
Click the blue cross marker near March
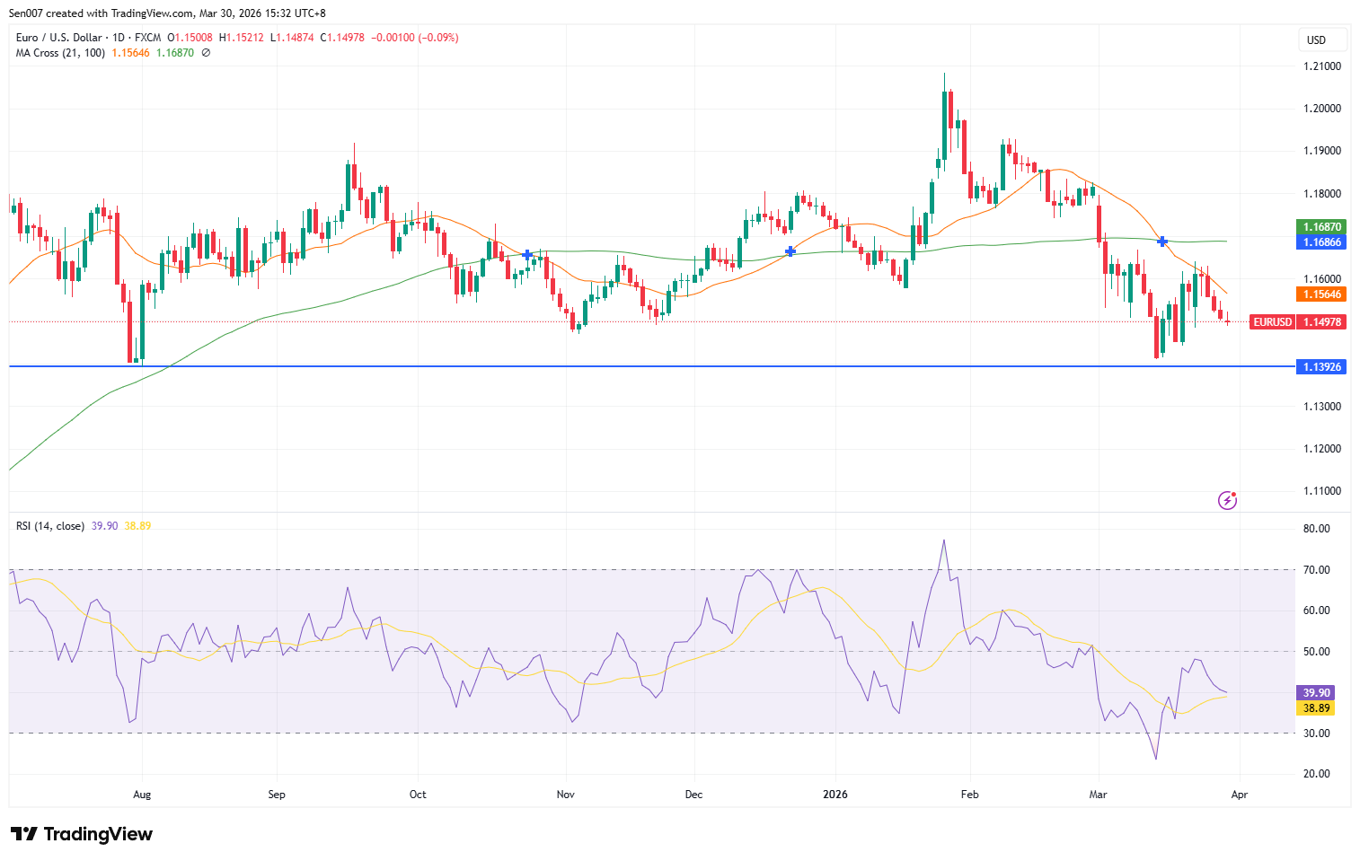coord(1161,242)
